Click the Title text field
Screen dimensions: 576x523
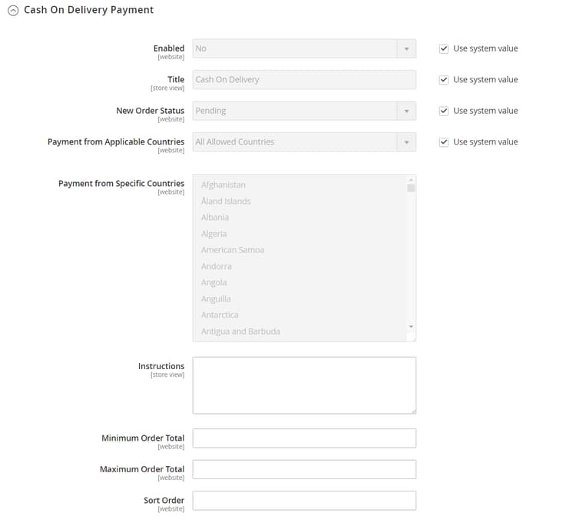304,80
